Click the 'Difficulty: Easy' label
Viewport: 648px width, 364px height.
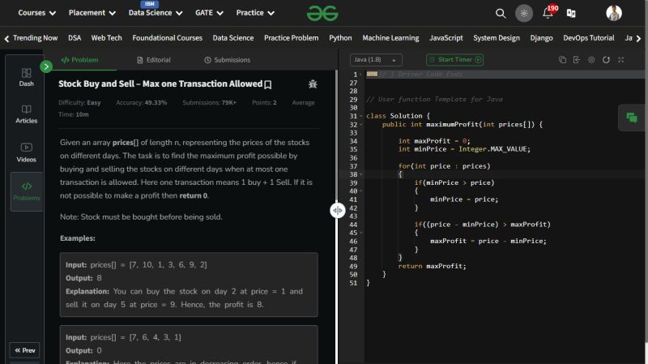(79, 103)
